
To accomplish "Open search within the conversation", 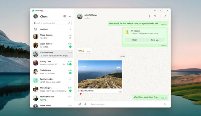I will [x=165, y=16].
